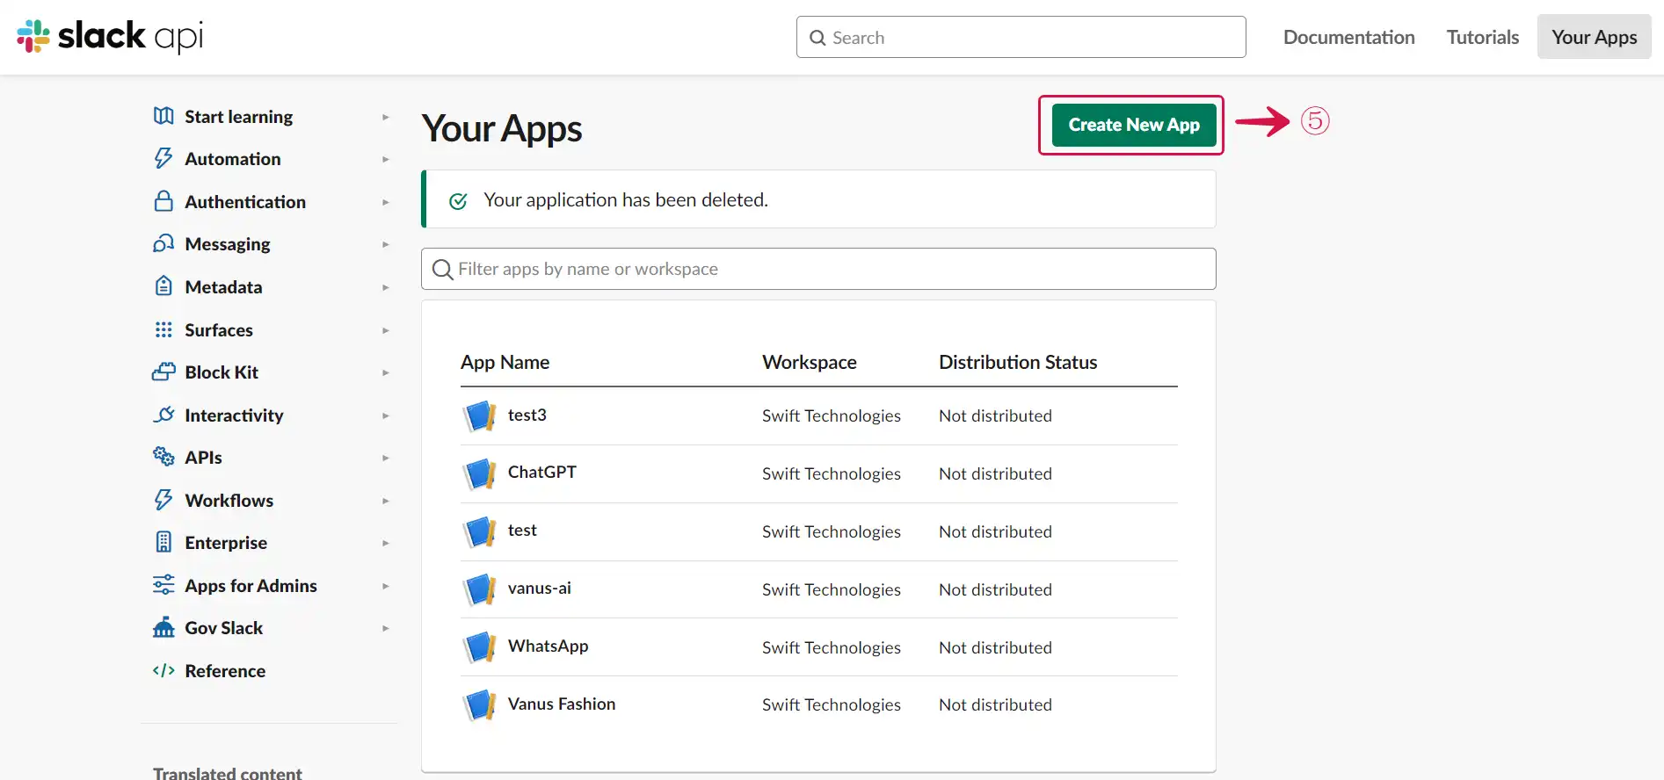The height and width of the screenshot is (780, 1664).
Task: Focus the Filter apps by name field
Action: pos(818,269)
